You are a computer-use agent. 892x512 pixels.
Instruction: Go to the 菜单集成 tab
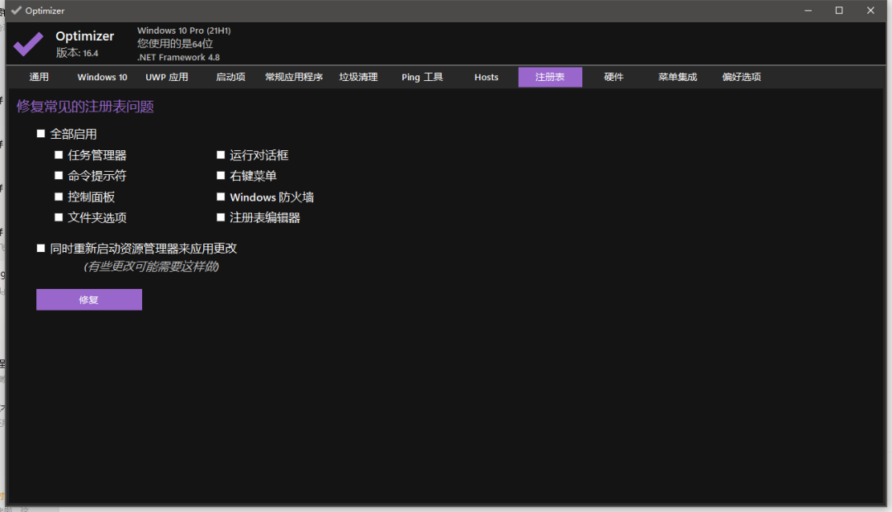[677, 77]
